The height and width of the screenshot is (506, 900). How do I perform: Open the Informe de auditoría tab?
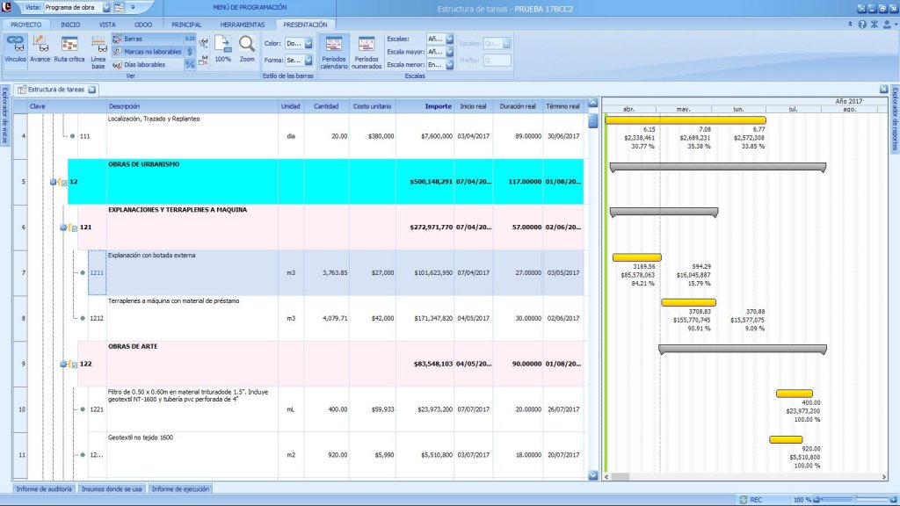[44, 488]
